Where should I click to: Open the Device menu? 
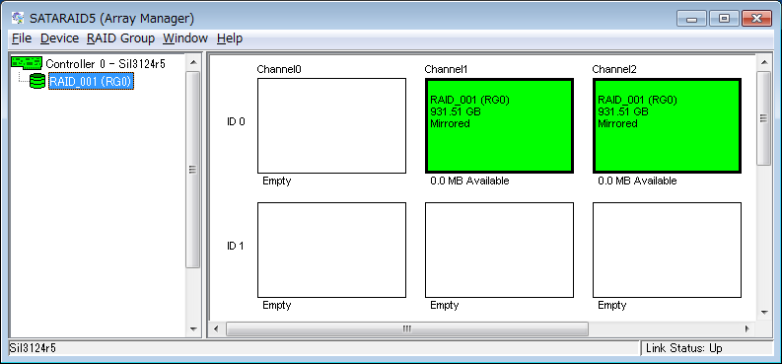(x=59, y=38)
